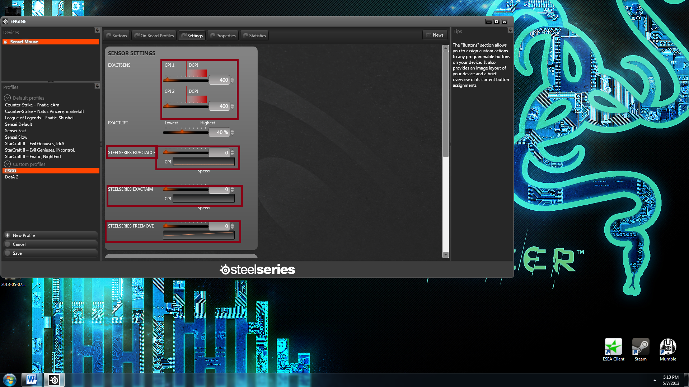Choose StarCraft II – Evil Geniuses, IdrA profile
The width and height of the screenshot is (689, 387).
(34, 144)
